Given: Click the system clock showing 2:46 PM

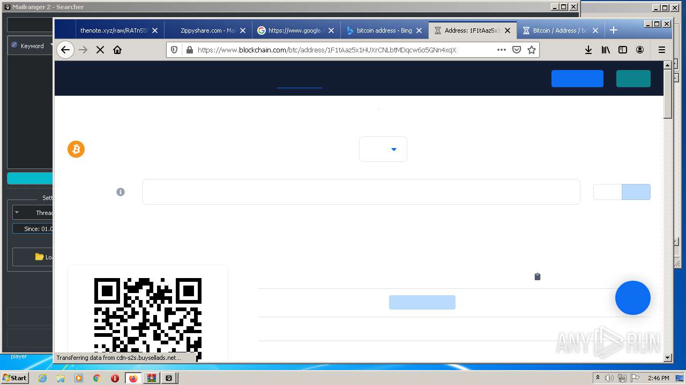Looking at the screenshot, I should tap(658, 378).
